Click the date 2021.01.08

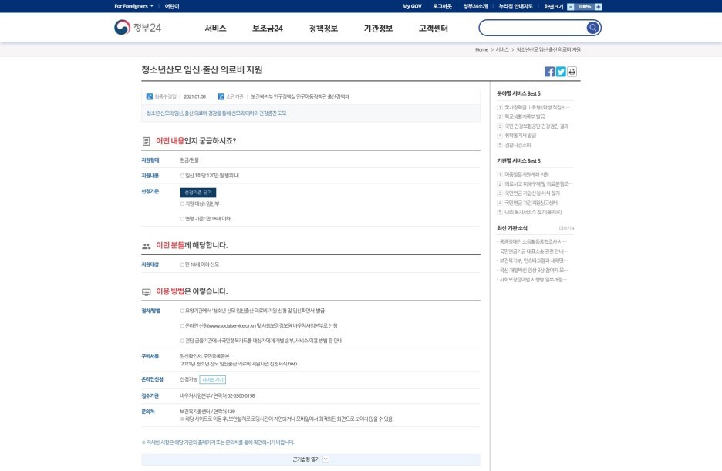pyautogui.click(x=195, y=96)
